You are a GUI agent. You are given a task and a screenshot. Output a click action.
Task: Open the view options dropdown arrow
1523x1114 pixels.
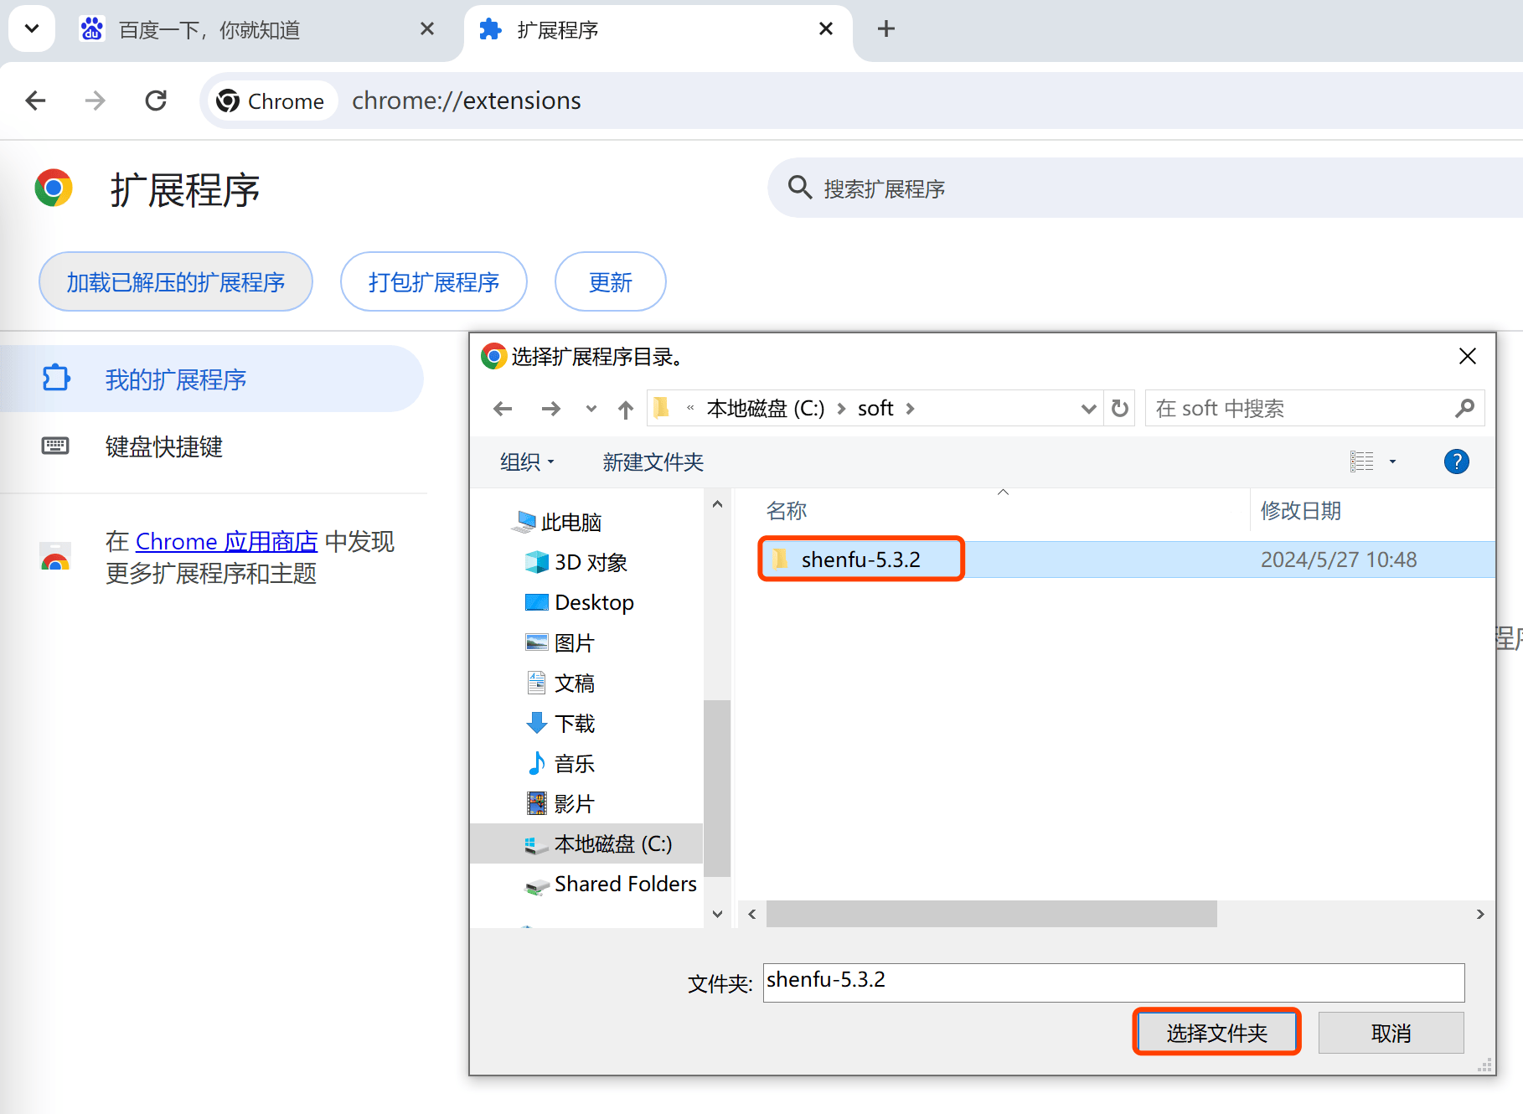click(1392, 462)
